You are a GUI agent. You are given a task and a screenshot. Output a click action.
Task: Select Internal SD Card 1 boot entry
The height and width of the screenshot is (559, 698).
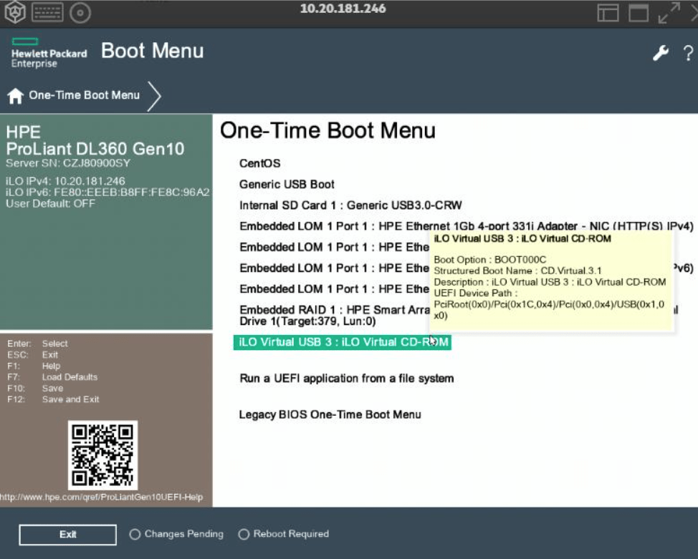[x=350, y=205]
